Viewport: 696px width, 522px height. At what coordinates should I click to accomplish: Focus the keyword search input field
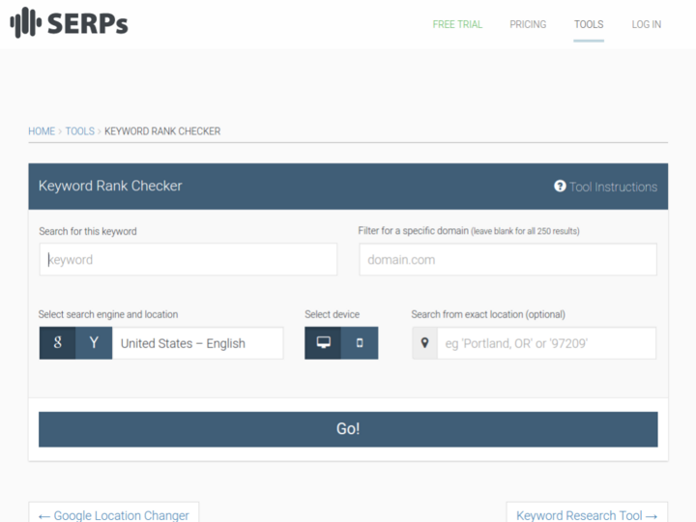[188, 259]
